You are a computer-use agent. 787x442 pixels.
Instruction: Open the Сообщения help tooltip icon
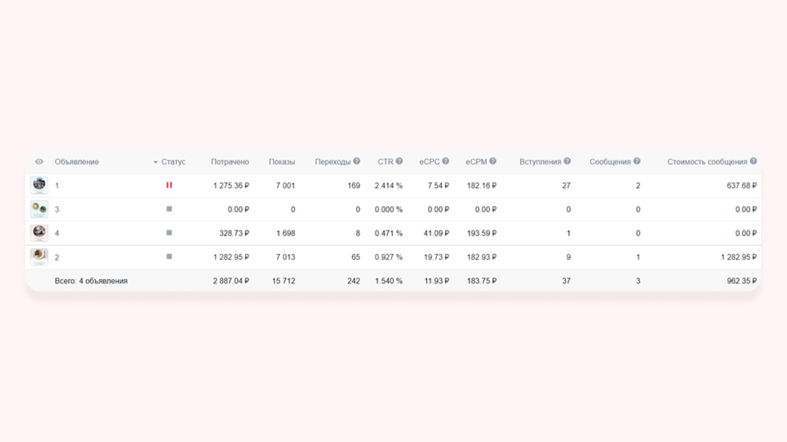click(637, 161)
